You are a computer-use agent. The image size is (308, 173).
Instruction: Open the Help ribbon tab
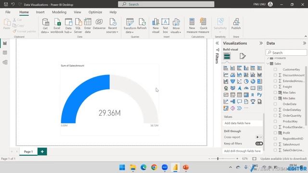click(113, 12)
